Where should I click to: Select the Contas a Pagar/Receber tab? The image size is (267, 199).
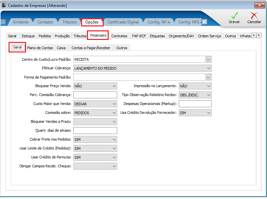91,48
